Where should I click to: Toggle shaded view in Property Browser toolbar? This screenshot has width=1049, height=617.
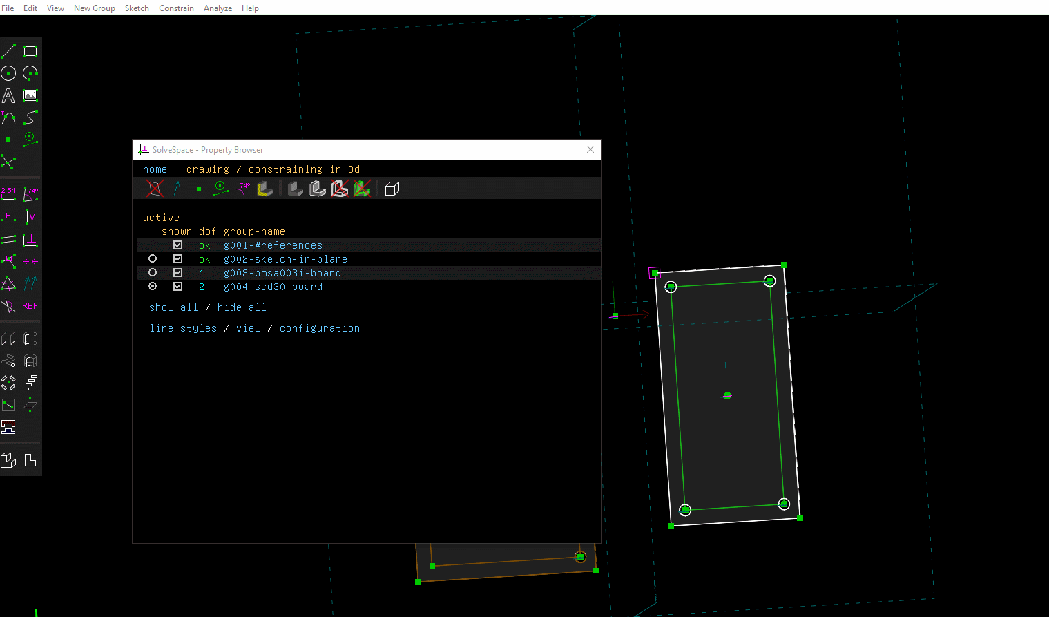point(392,188)
